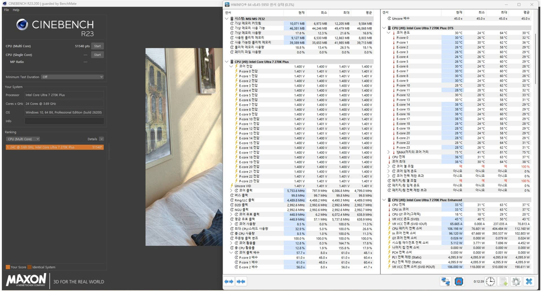This screenshot has height=292, width=542.
Task: Click the CPU chip flame icon
Action: [x=459, y=282]
